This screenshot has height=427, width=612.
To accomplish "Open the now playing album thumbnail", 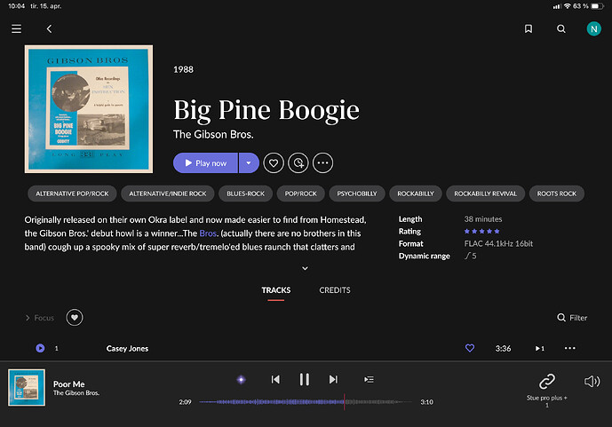I will click(27, 388).
